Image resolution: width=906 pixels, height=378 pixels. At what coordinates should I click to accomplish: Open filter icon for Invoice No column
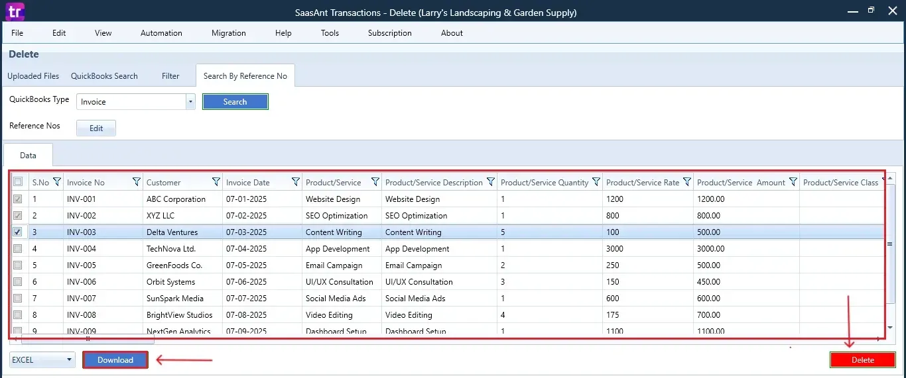[x=137, y=182]
